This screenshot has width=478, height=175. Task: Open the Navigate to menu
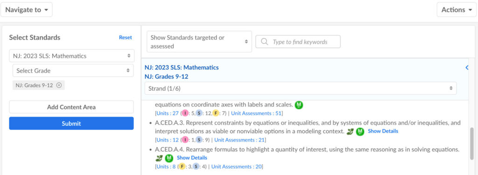(27, 10)
